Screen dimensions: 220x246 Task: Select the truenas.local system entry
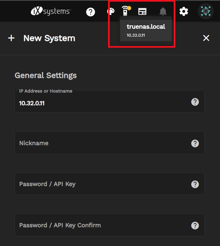tap(146, 30)
